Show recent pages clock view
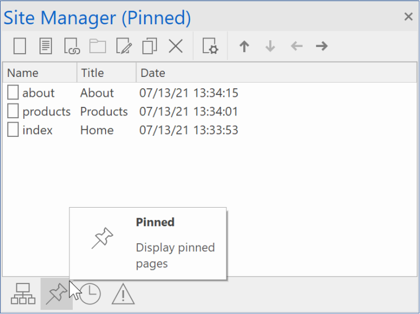Viewport: 420px width, 314px height. point(90,294)
